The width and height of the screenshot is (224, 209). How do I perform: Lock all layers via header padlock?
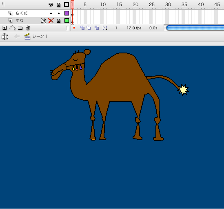(58, 5)
